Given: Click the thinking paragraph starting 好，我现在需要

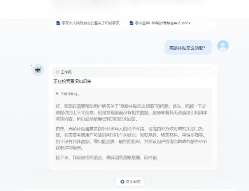Looking at the screenshot, I should click(132, 112).
